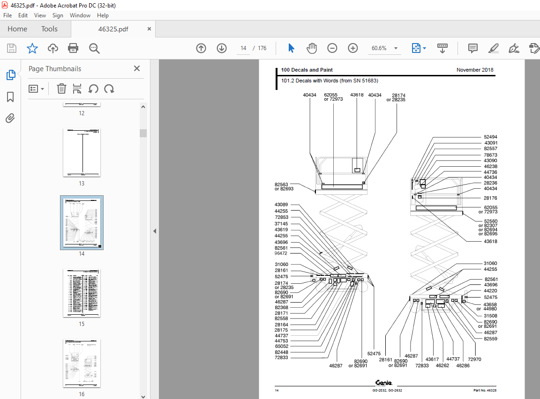The height and width of the screenshot is (399, 540).
Task: Add file to starred favorites
Action: pyautogui.click(x=32, y=48)
